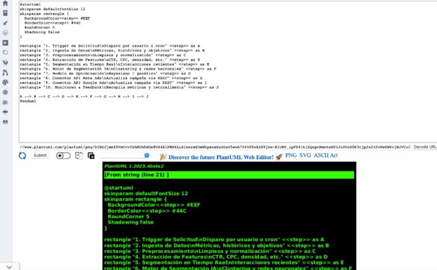
Task: Click the 'A --> B --> C' arrow chain line
Action: 84,96
